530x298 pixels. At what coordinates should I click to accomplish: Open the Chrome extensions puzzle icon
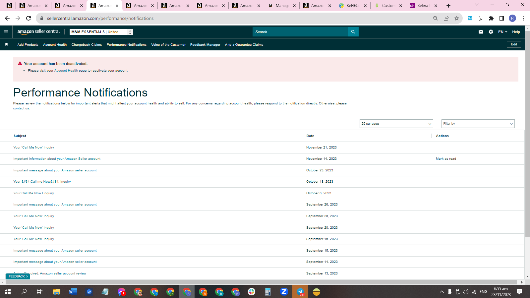tap(491, 18)
